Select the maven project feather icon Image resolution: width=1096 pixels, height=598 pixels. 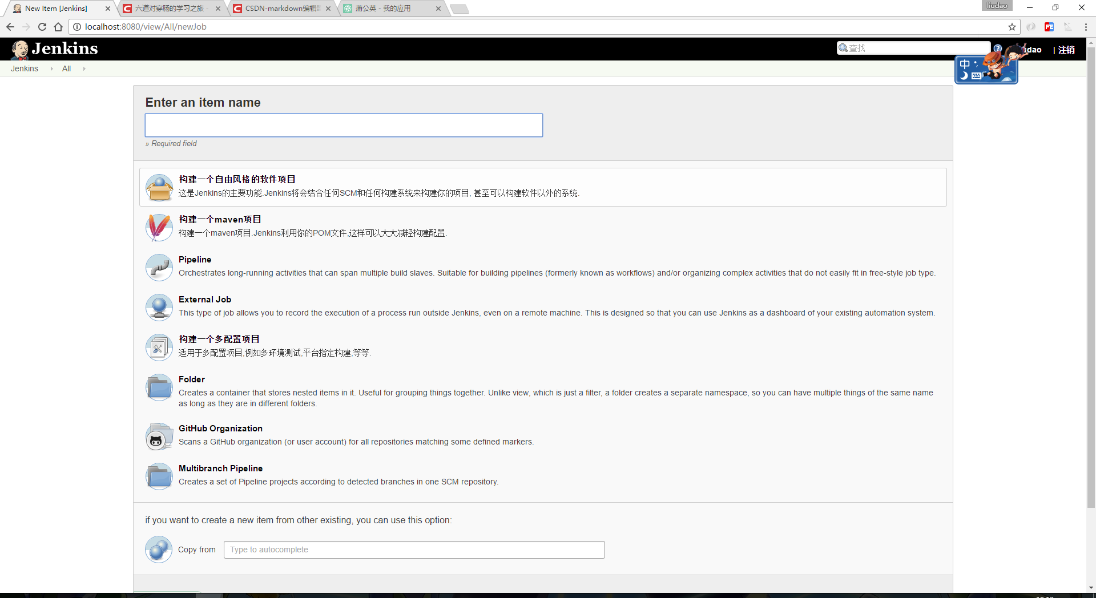point(159,228)
